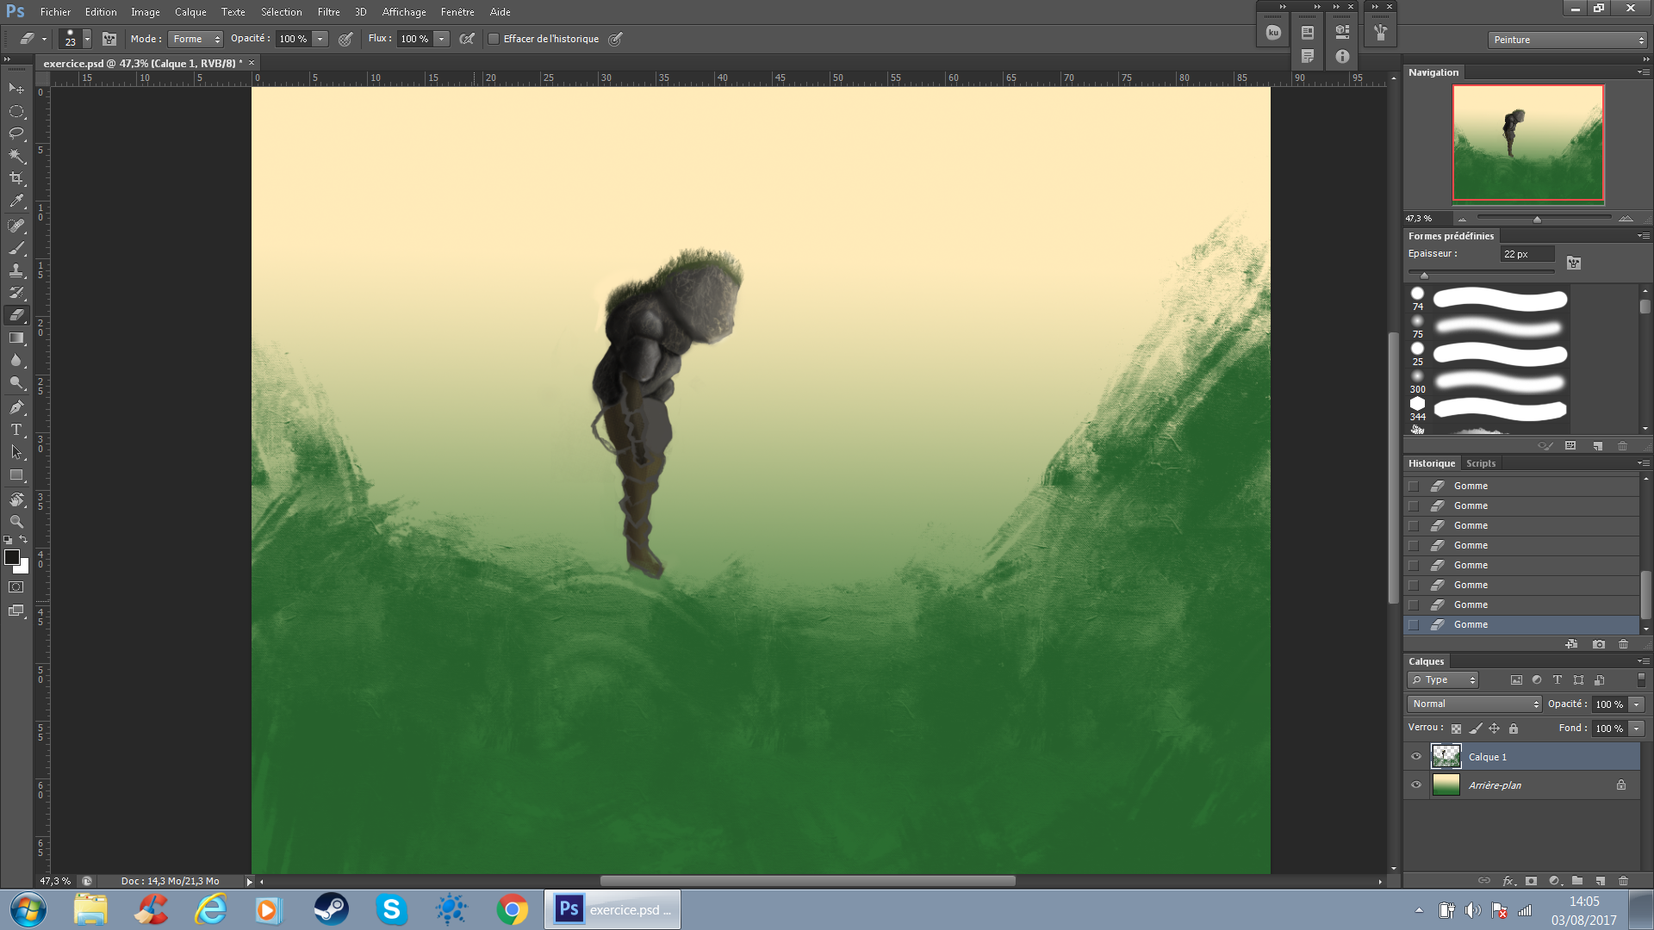Hide the Calque 1 layer
This screenshot has height=930, width=1654.
pyautogui.click(x=1416, y=757)
